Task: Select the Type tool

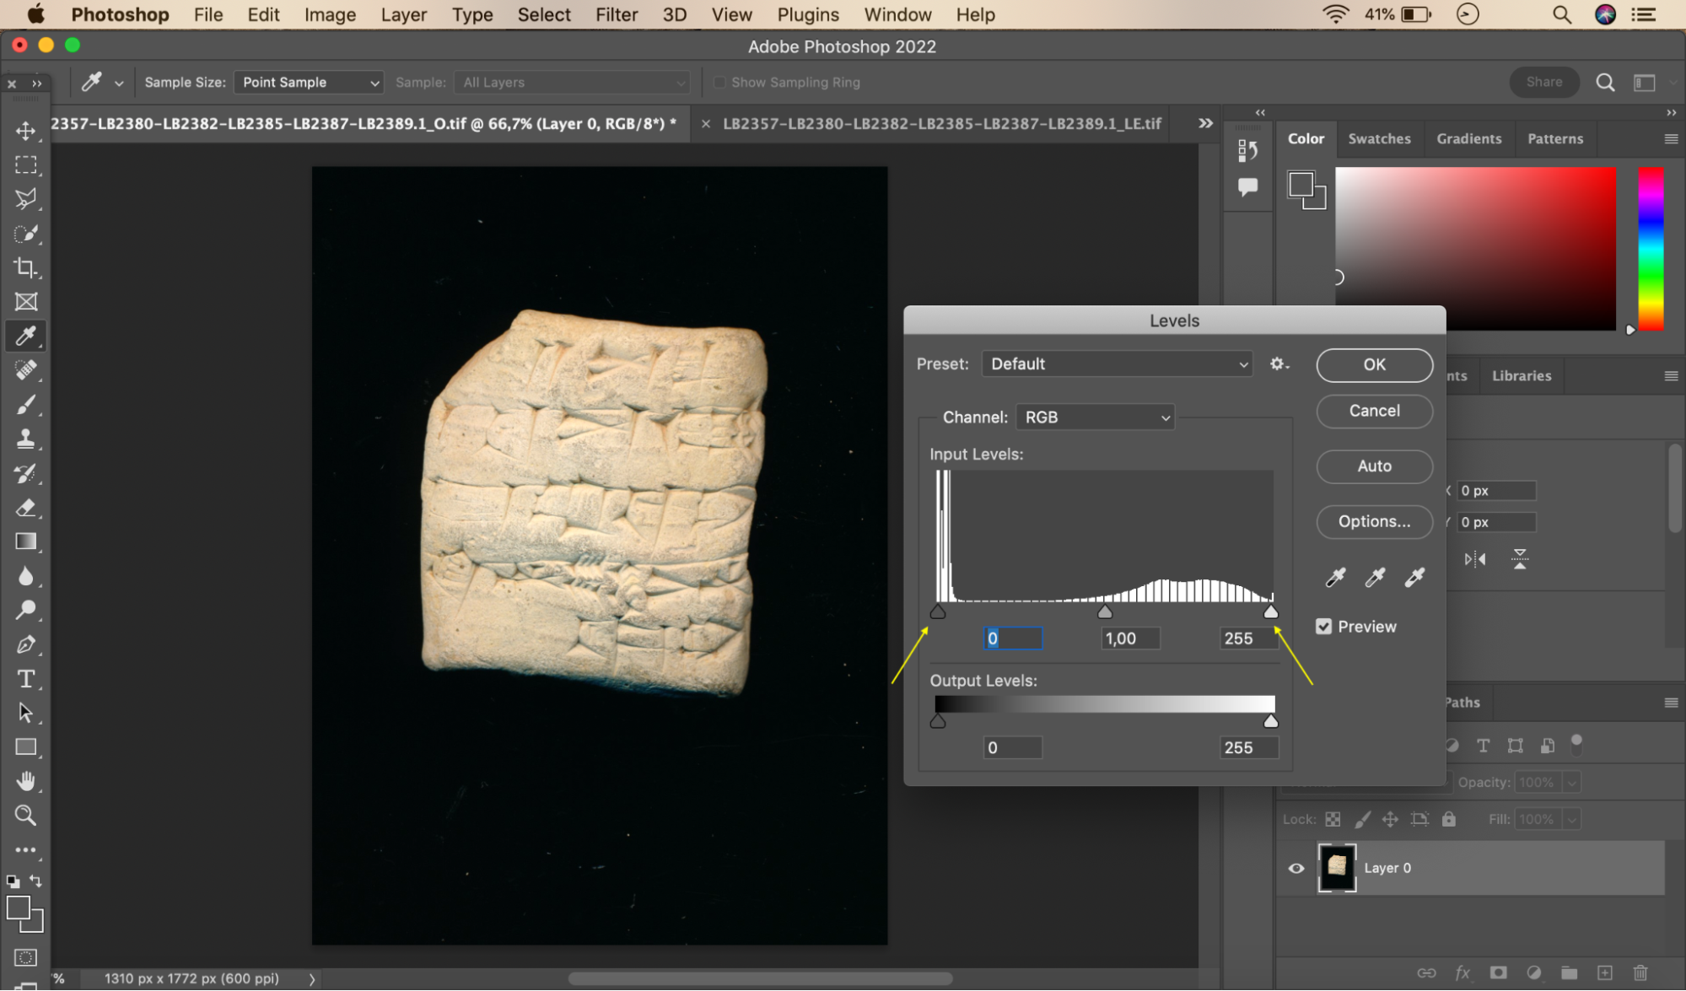Action: click(25, 679)
